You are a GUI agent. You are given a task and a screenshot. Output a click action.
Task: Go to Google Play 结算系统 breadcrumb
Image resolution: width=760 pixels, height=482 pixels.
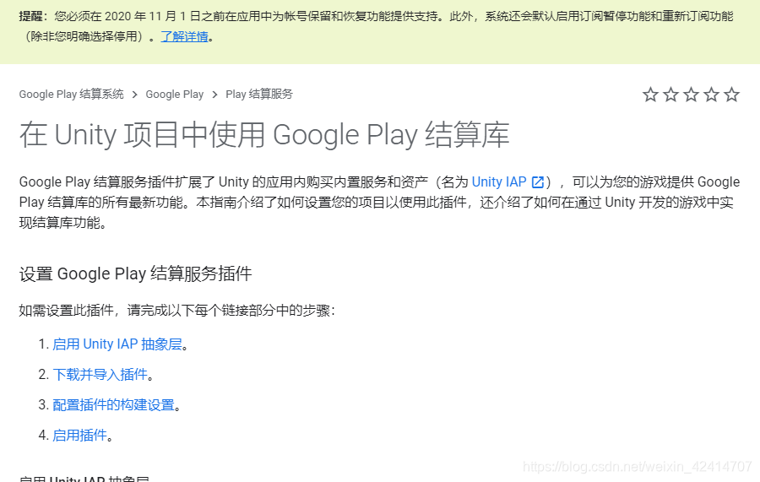[71, 94]
